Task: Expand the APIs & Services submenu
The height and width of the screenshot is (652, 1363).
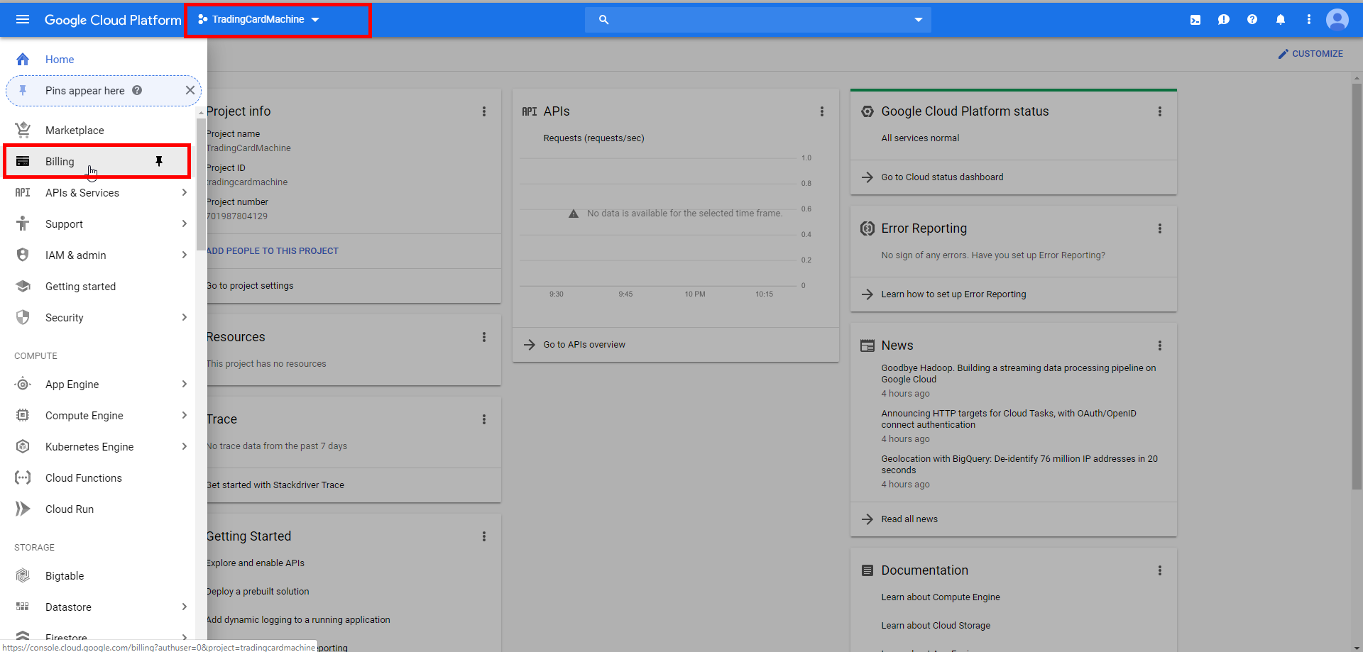Action: tap(184, 193)
